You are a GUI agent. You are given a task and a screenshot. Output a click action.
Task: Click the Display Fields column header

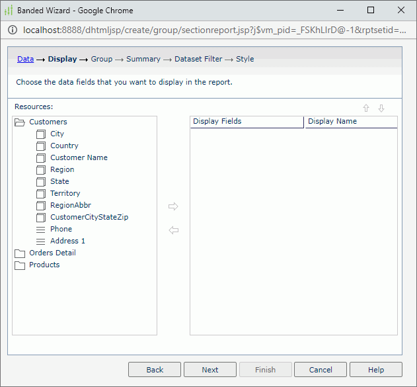pyautogui.click(x=246, y=122)
